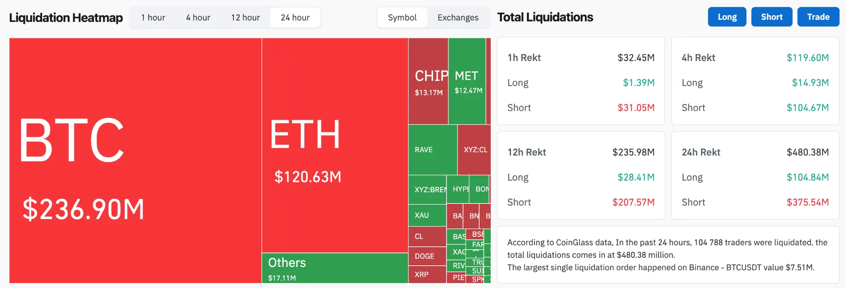Toggle the Symbol view mode
846x288 pixels.
(x=402, y=17)
